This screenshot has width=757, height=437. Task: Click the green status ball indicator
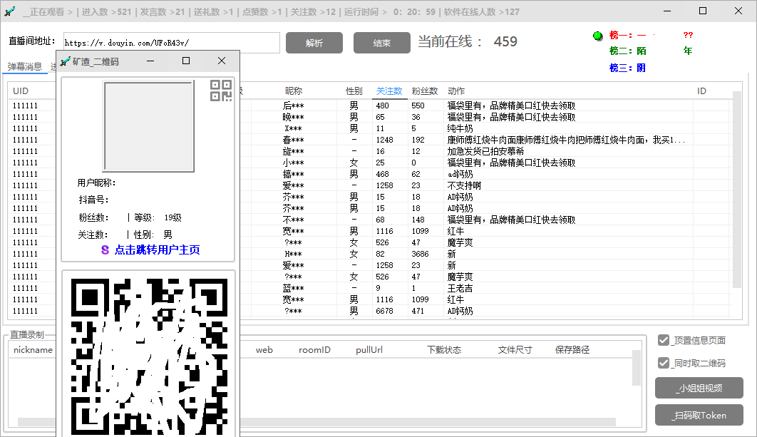(597, 35)
